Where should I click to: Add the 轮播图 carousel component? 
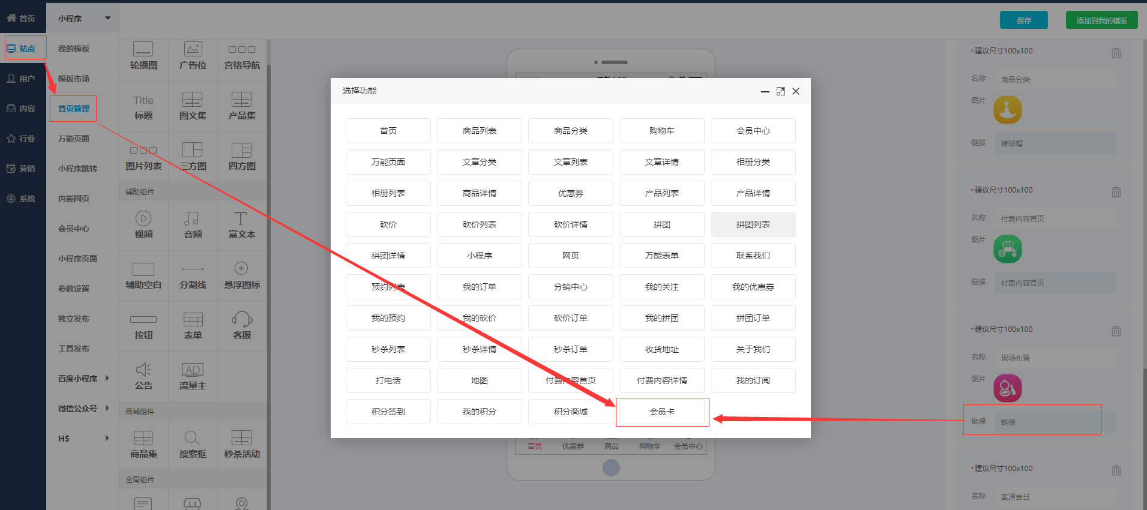(x=143, y=56)
